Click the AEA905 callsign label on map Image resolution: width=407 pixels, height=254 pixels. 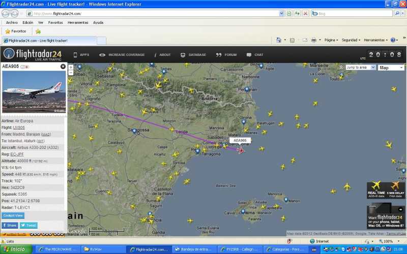pos(240,141)
